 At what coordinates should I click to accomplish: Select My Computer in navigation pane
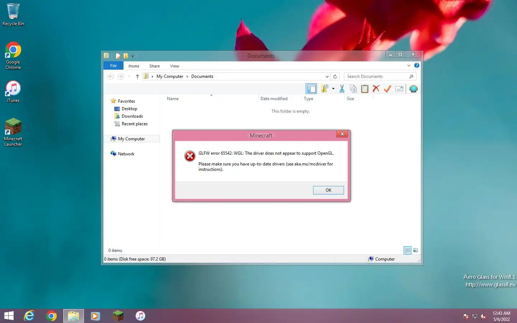coord(132,139)
